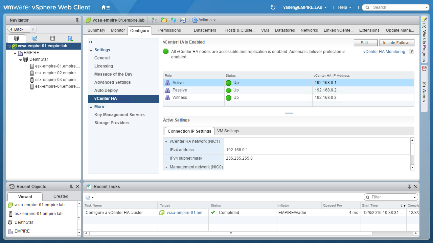Screen dimensions: 433x243
Task: Open the Help dropdown menu
Action: point(345,7)
